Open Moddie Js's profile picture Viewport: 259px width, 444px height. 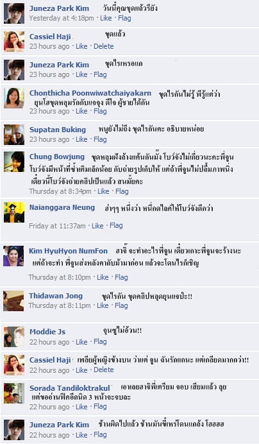(14, 337)
